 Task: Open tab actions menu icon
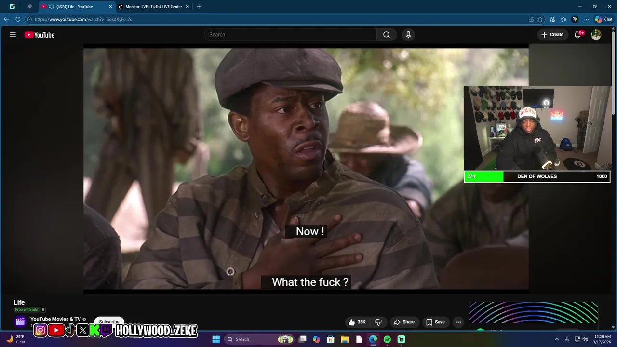30,7
